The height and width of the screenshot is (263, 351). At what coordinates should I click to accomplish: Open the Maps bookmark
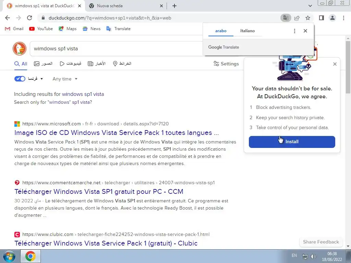pos(68,29)
